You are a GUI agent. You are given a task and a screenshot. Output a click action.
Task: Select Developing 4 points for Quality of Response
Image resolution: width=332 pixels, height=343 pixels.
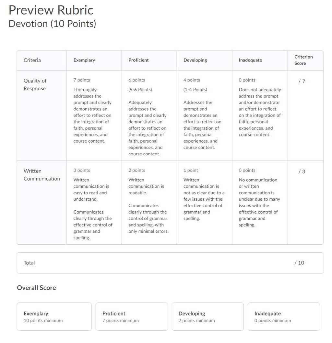point(204,116)
